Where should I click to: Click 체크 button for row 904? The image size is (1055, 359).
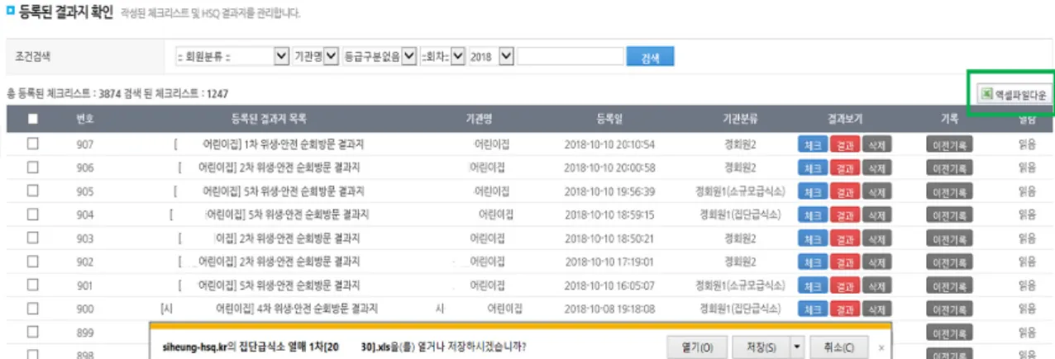[x=812, y=215]
